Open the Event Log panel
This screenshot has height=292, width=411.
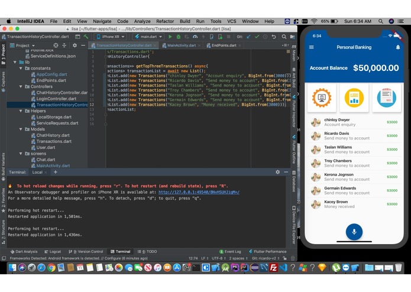tap(230, 251)
